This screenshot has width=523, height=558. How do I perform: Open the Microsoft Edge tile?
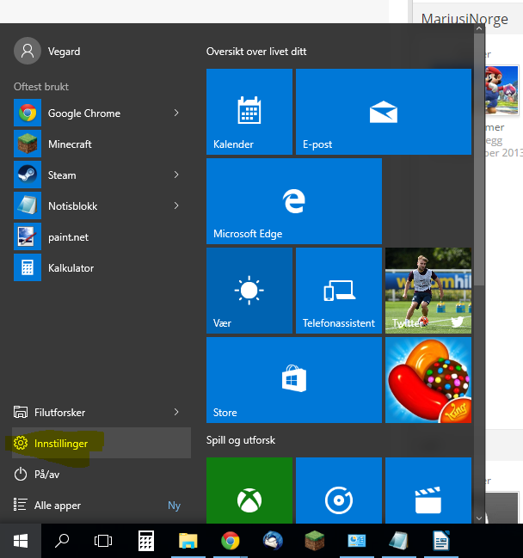294,201
